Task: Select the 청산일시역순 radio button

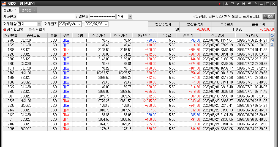Action: pos(5,30)
